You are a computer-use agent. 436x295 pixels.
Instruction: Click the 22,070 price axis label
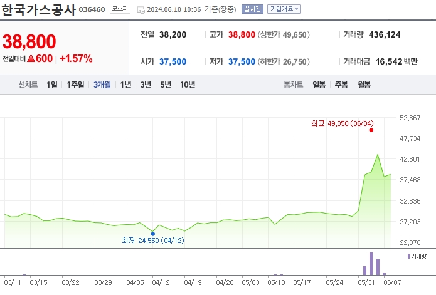pyautogui.click(x=410, y=242)
